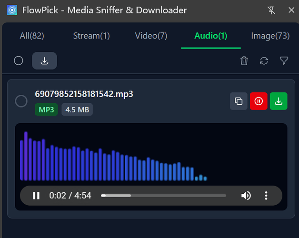This screenshot has width=299, height=238.
Task: Click the 69079852158181542.mp3 file name
Action: click(x=84, y=94)
